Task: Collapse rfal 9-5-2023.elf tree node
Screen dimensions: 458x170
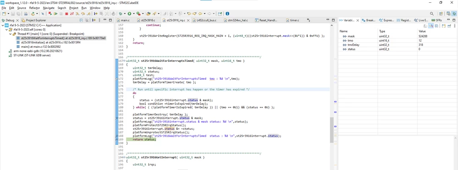Action: [6, 29]
